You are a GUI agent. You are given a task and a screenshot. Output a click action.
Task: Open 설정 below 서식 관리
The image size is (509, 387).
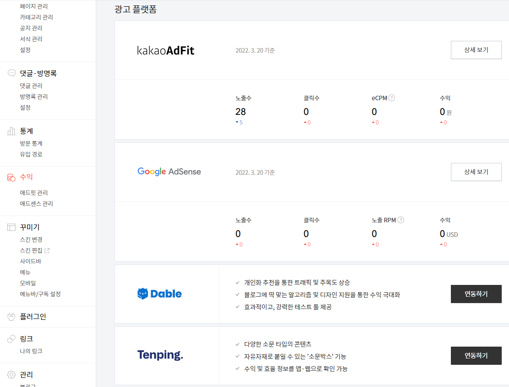(25, 50)
